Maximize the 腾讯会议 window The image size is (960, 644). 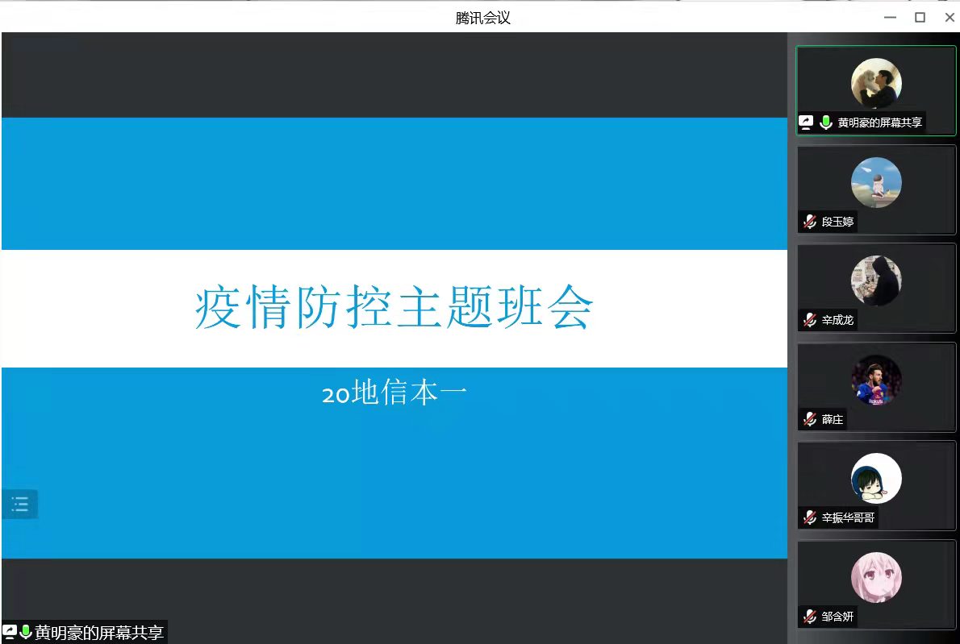920,17
